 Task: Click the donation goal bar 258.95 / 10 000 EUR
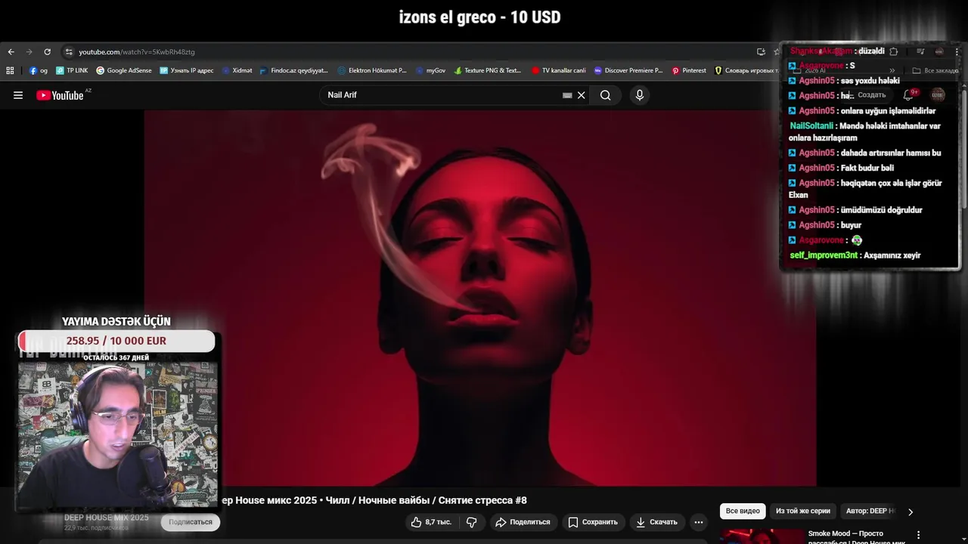[x=116, y=341]
